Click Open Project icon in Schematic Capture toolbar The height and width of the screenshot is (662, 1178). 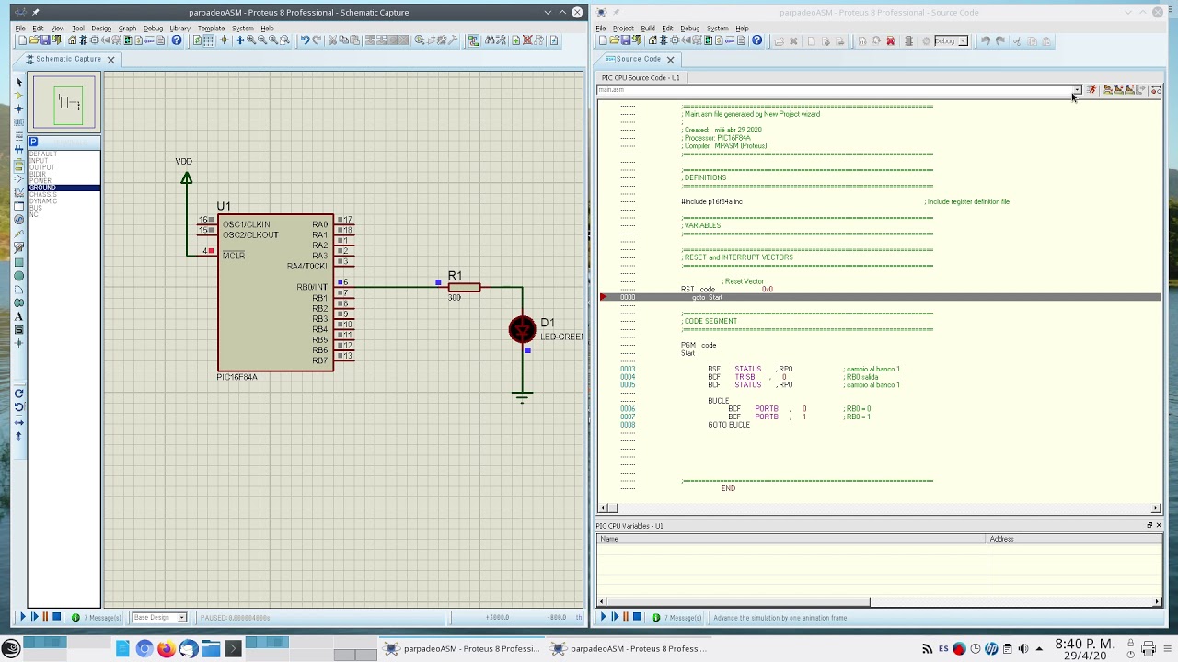click(34, 40)
